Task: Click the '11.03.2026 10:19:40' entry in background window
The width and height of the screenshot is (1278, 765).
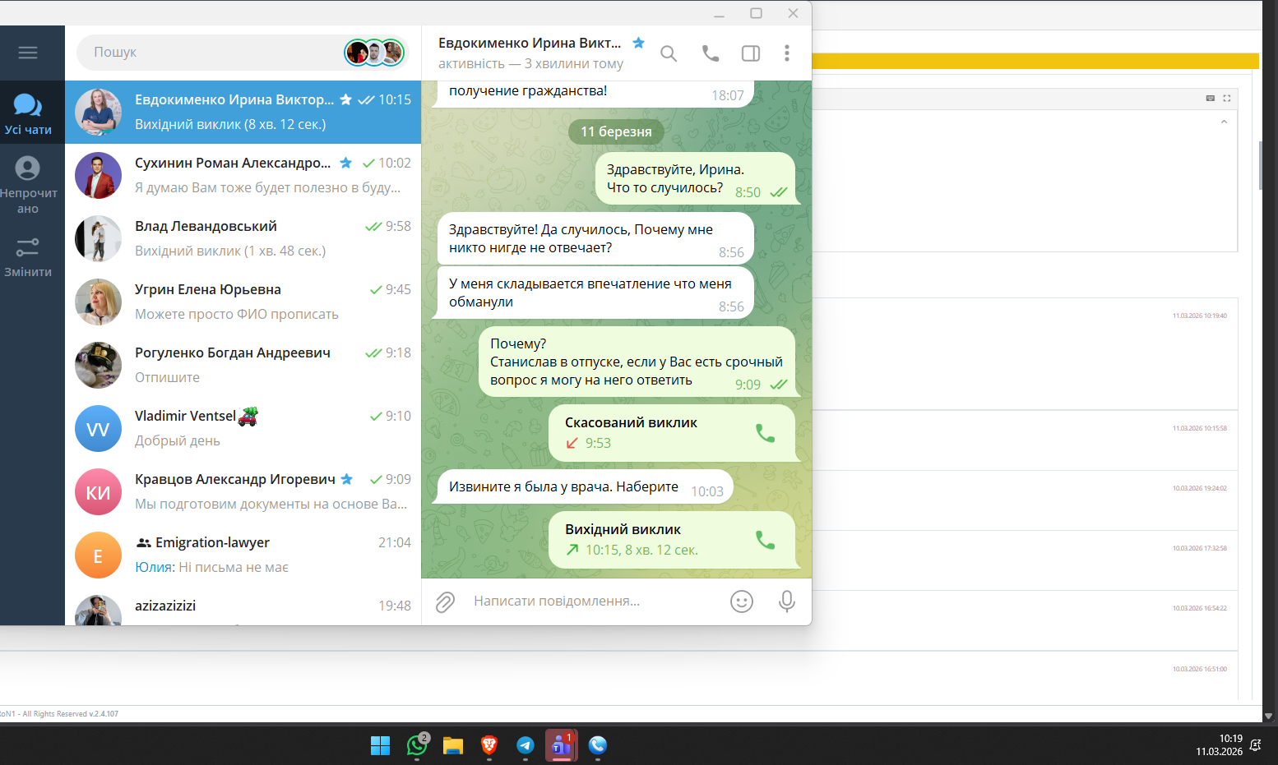Action: (x=1199, y=316)
